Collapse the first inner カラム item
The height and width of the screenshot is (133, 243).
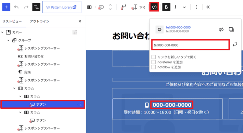click(21, 96)
